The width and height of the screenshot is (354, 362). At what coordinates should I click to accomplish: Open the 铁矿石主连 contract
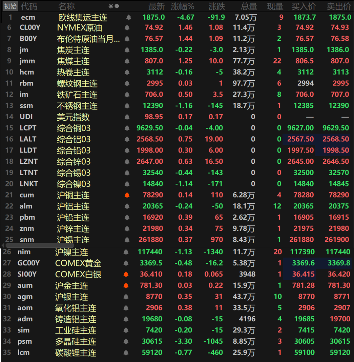point(77,95)
